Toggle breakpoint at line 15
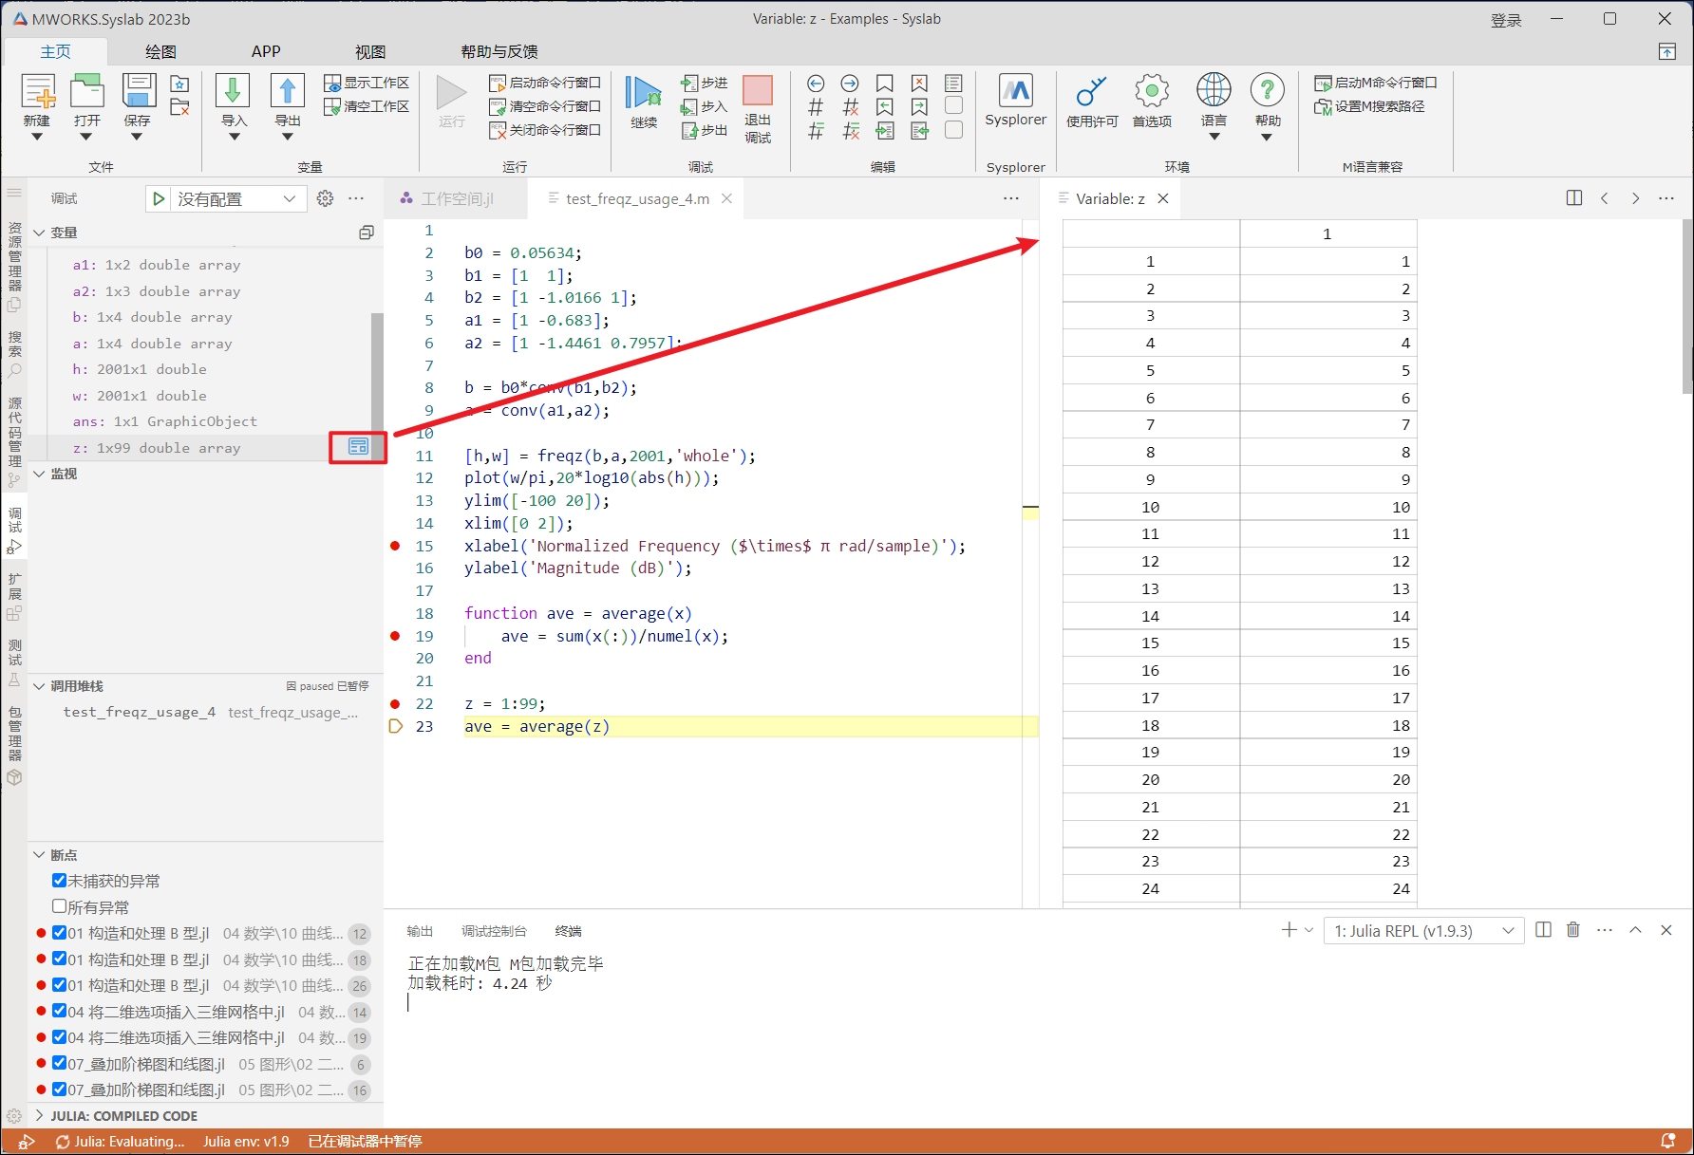Screen dimensions: 1694x1155 (x=395, y=546)
